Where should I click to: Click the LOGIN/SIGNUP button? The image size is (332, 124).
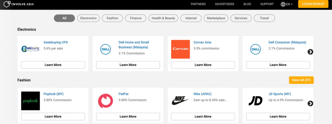[x=313, y=4]
